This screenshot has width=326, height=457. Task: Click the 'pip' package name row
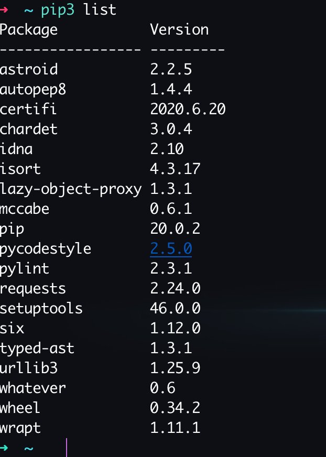12,230
